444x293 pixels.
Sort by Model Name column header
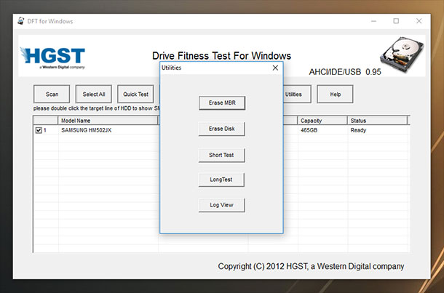108,121
